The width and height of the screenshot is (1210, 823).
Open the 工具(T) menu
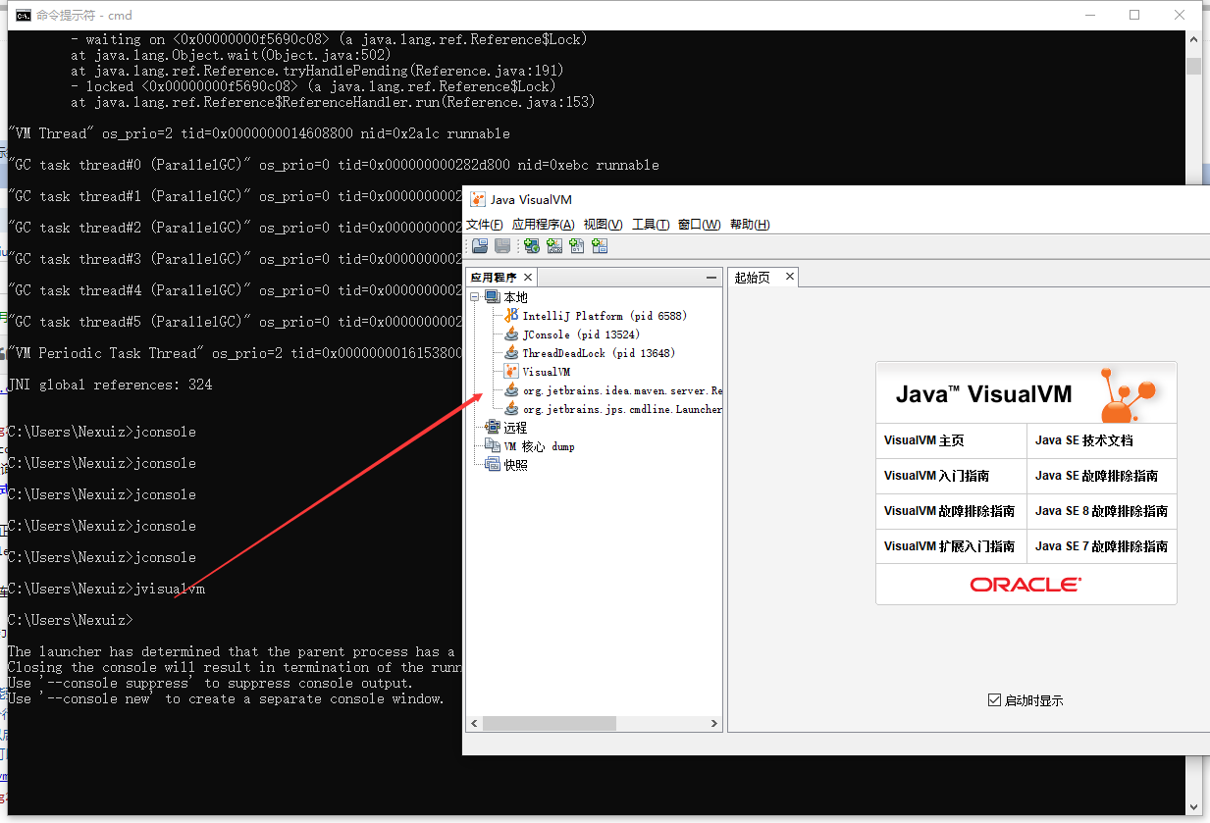(x=651, y=225)
